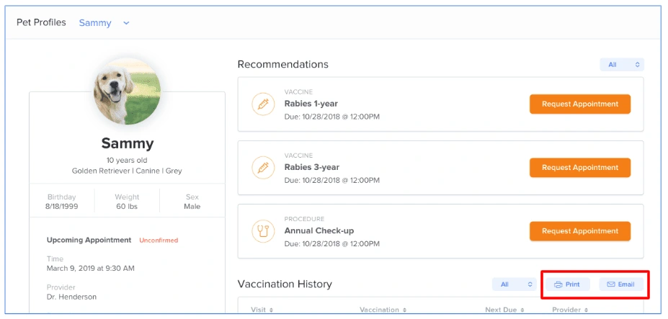
Task: Request Appointment for Annual Check-up
Action: (x=579, y=231)
